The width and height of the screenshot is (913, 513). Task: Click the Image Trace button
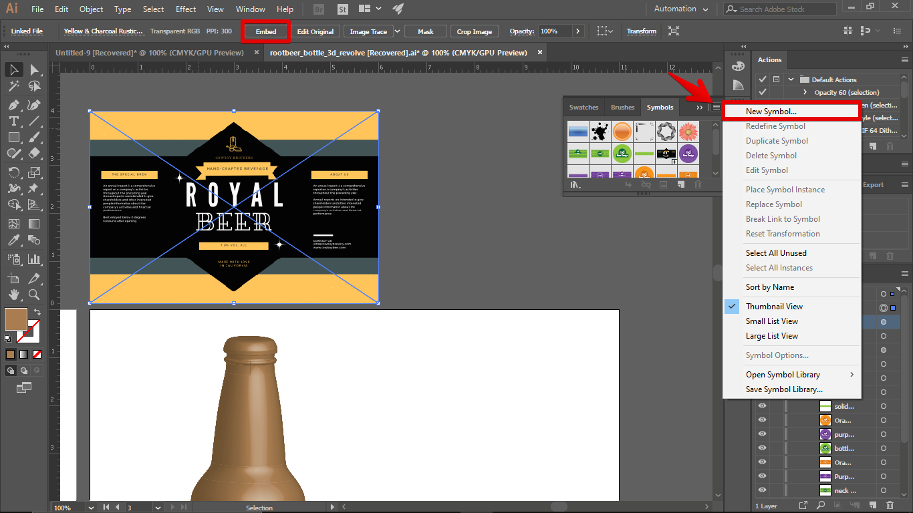pos(368,31)
